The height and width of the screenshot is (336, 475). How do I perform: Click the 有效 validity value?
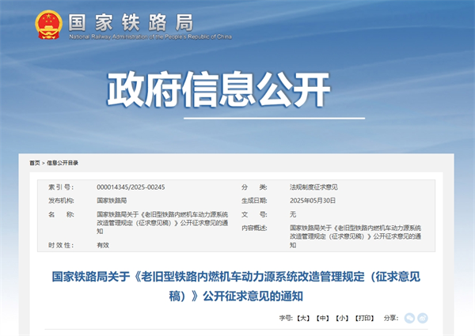[x=103, y=245]
